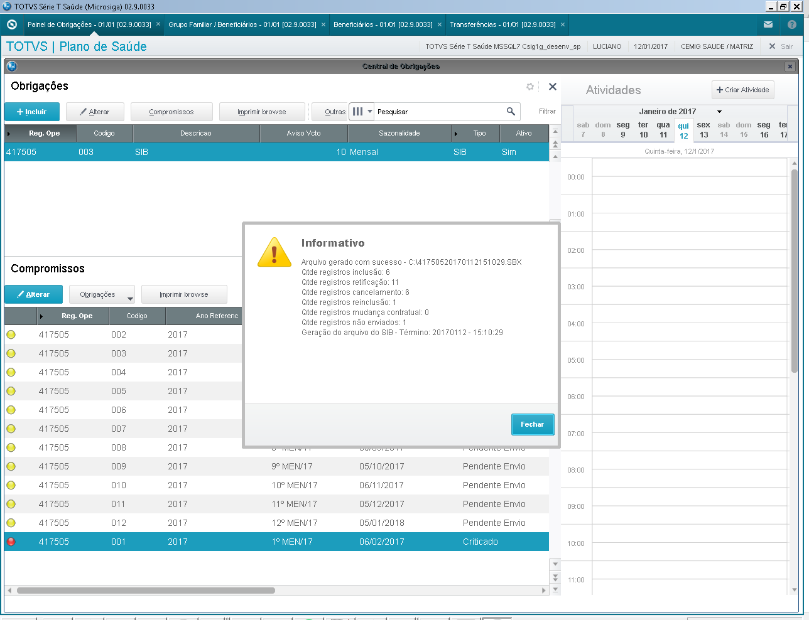Open the Outras actions menu button
The width and height of the screenshot is (809, 620).
pyautogui.click(x=330, y=112)
